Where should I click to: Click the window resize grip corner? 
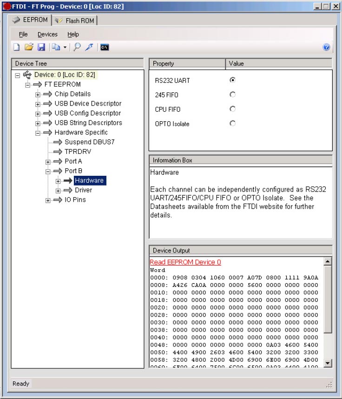(329, 385)
